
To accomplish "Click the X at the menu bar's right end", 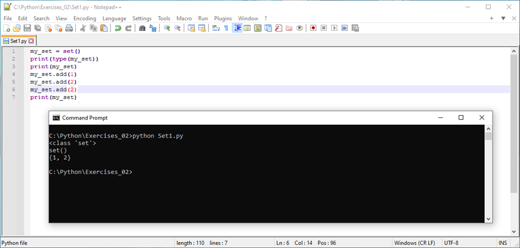I will 513,19.
